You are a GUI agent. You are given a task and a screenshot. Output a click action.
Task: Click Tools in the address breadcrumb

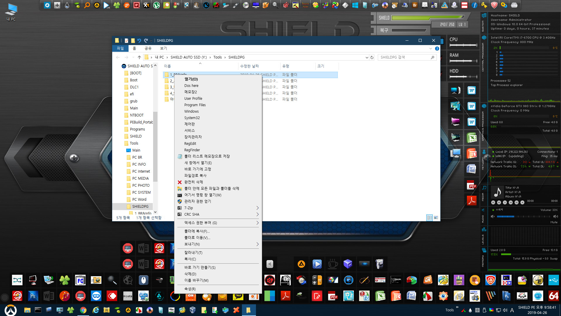(217, 57)
